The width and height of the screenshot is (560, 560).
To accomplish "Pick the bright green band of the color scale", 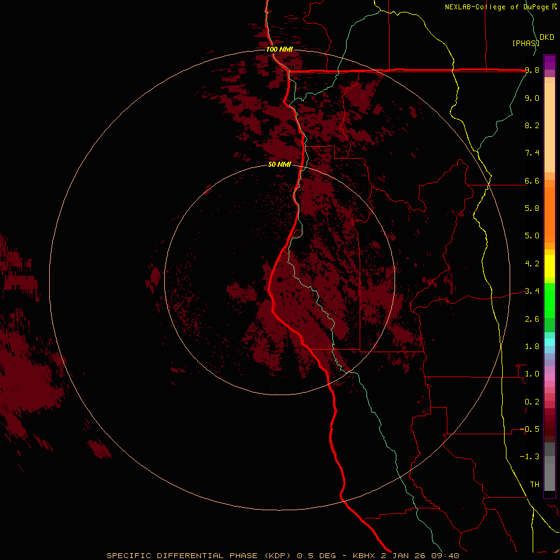I will point(549,301).
